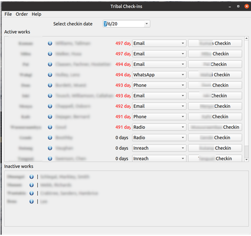This screenshot has width=251, height=236.
Task: Click info icon in the 492 days row
Action: (x=50, y=106)
